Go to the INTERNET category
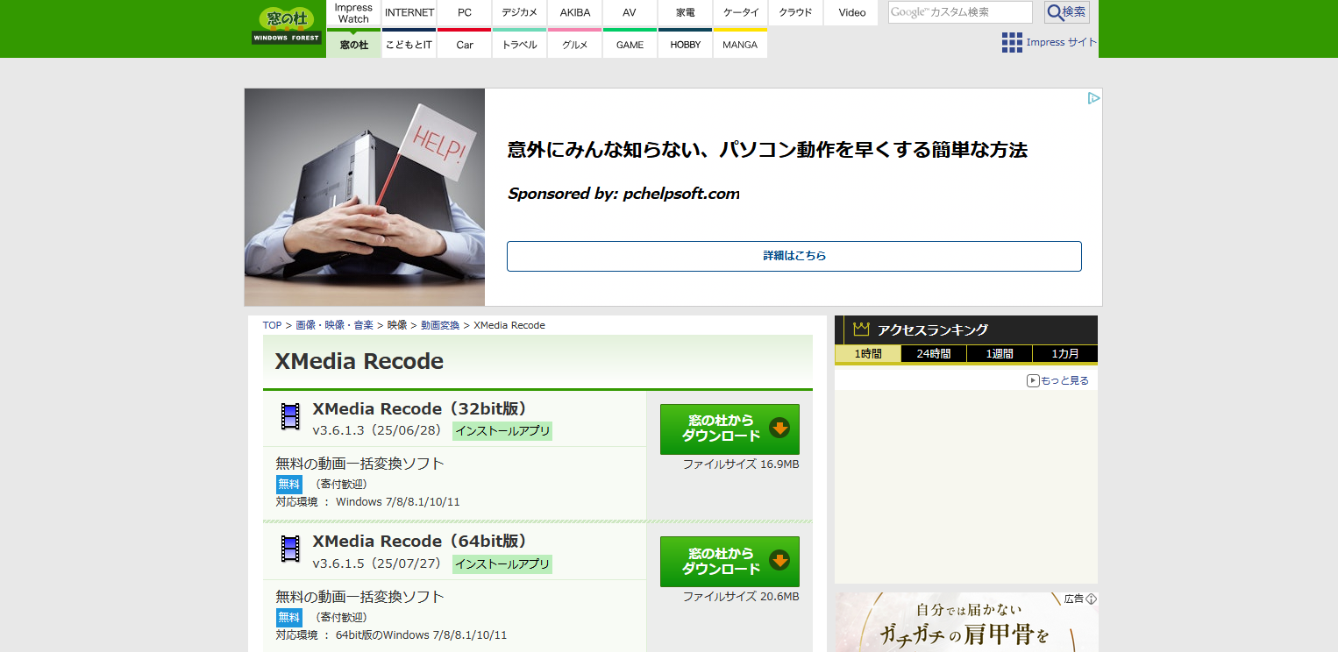Screen dimensions: 1338x652 click(409, 13)
